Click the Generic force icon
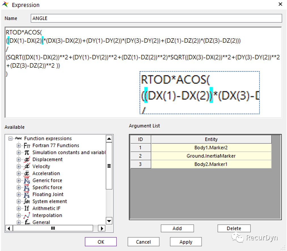 coord(27,180)
